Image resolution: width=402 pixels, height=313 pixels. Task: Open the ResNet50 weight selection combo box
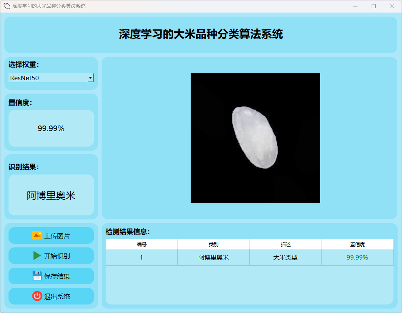click(48, 78)
